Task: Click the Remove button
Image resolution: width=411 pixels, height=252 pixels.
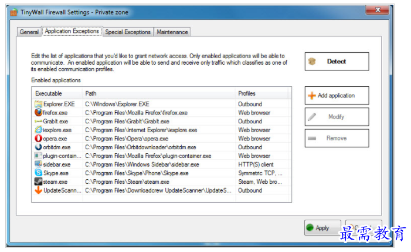Action: tap(337, 138)
